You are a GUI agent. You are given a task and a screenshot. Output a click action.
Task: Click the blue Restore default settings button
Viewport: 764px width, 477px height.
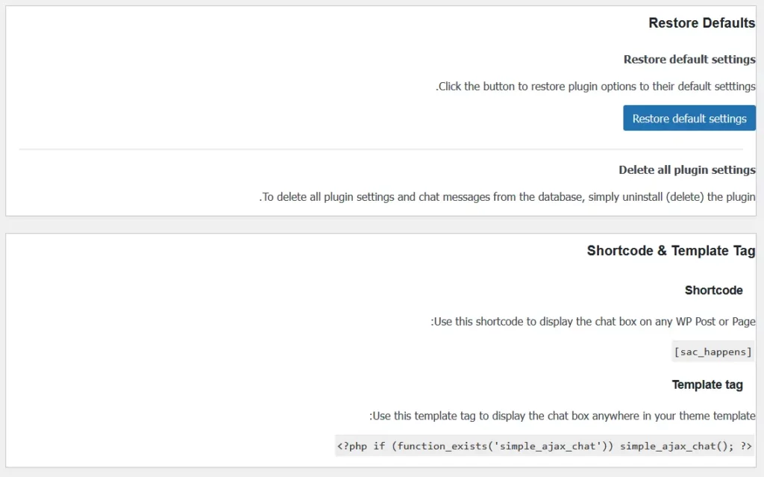point(689,118)
